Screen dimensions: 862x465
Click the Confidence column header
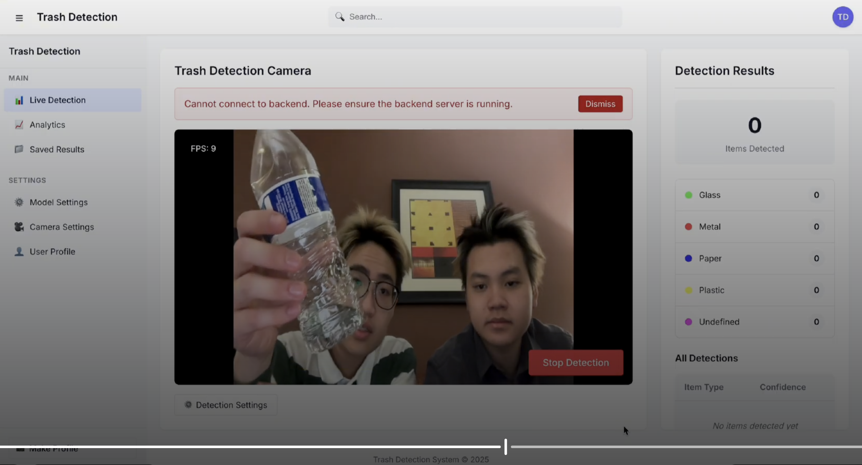pos(782,387)
